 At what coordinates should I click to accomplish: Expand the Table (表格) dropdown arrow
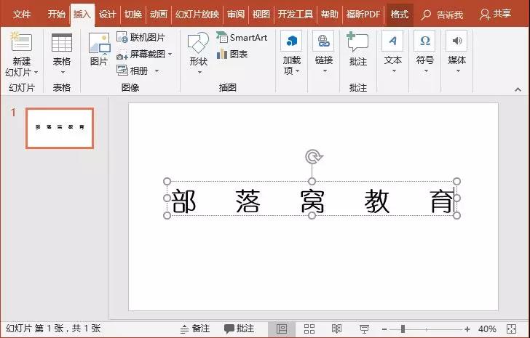point(63,73)
